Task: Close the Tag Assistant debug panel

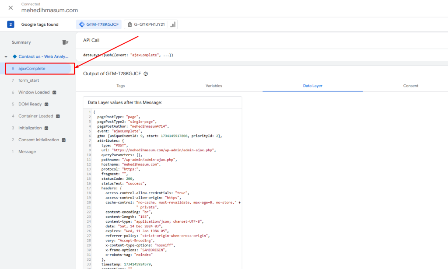Action: pyautogui.click(x=10, y=8)
